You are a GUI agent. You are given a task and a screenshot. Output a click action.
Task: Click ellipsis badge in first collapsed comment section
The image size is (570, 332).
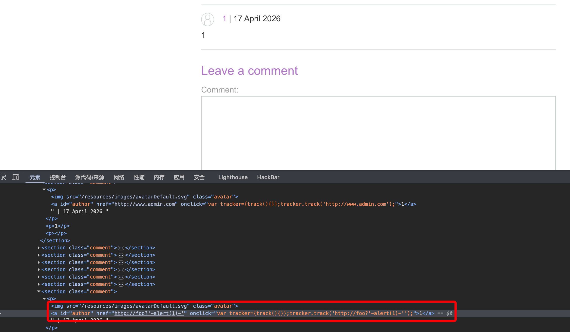121,248
